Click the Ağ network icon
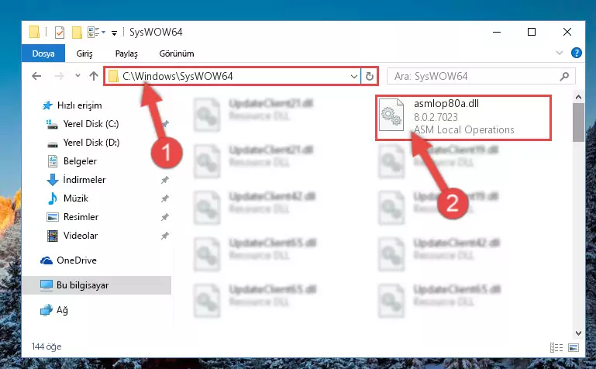Screen dimensions: 596x369 (x=46, y=310)
